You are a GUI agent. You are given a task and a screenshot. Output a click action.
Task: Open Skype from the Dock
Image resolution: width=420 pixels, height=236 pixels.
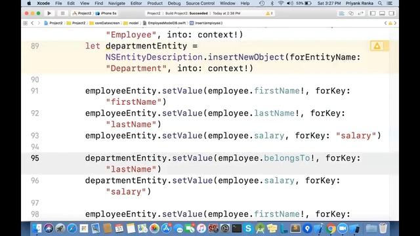point(248,228)
